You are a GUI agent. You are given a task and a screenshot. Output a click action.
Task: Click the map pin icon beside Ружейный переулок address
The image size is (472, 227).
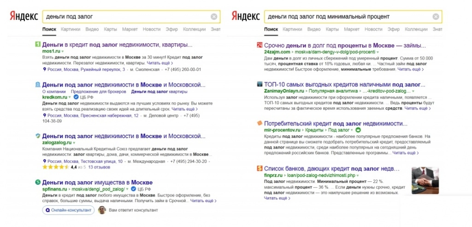point(44,70)
